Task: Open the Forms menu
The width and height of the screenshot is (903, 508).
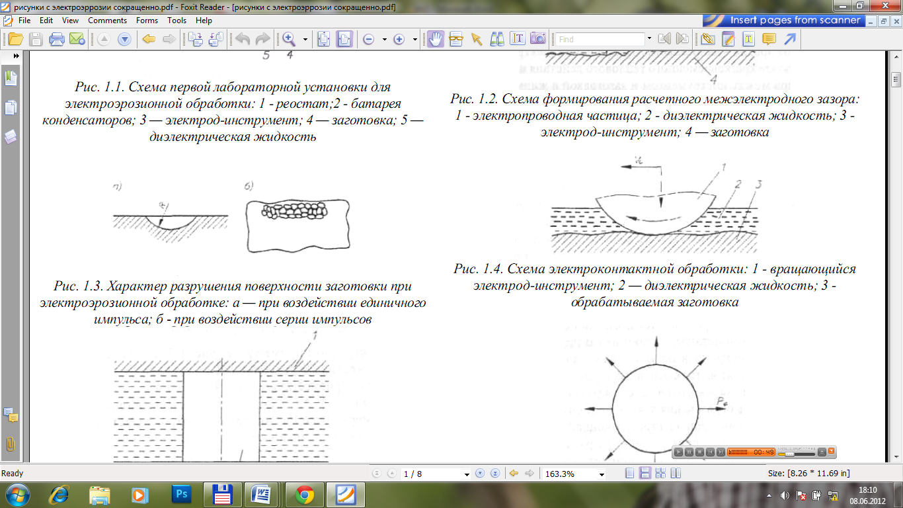Action: click(x=147, y=21)
